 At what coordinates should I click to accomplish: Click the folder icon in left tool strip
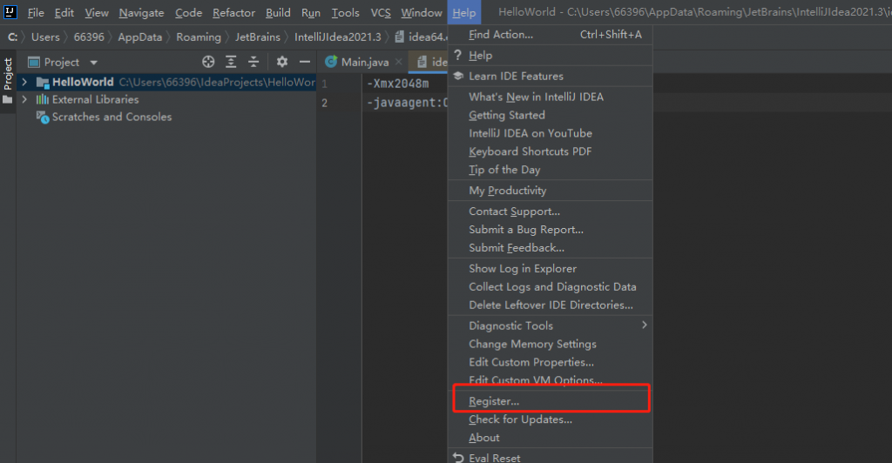point(8,99)
